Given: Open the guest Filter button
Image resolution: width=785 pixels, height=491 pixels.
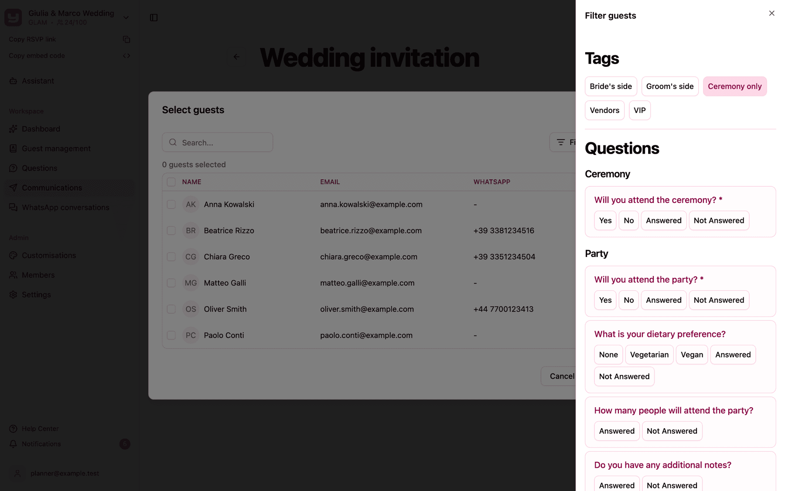Looking at the screenshot, I should pos(563,142).
